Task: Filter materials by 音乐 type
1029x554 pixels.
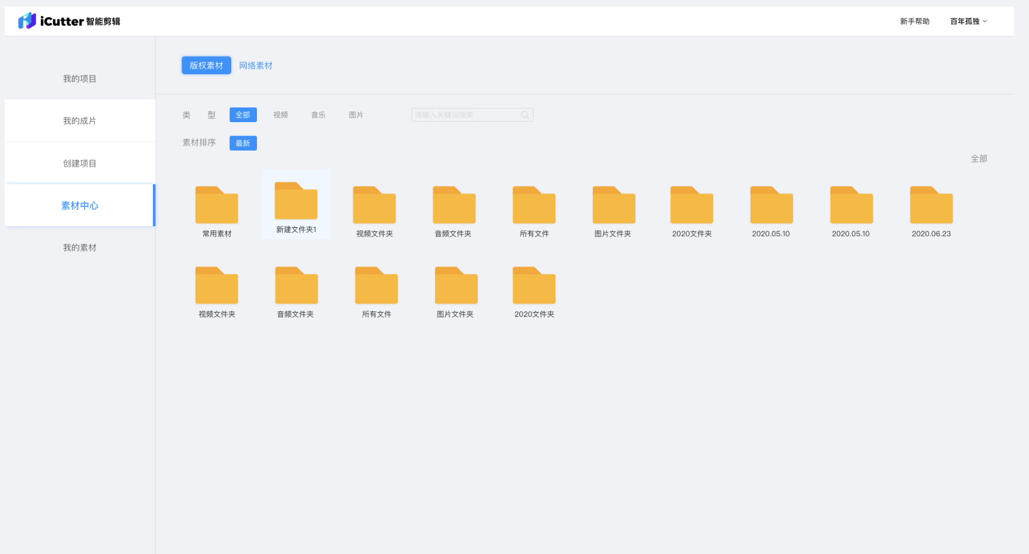Action: pos(318,115)
